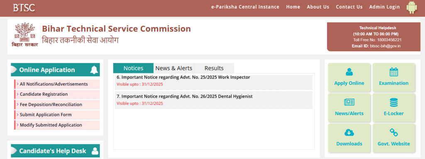Switch to the Results tab
The height and width of the screenshot is (159, 425).
(x=214, y=68)
